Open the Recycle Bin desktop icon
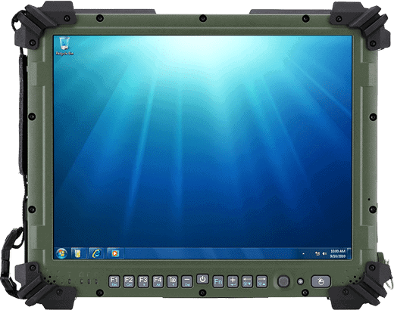Image resolution: width=394 pixels, height=310 pixels. tap(64, 46)
